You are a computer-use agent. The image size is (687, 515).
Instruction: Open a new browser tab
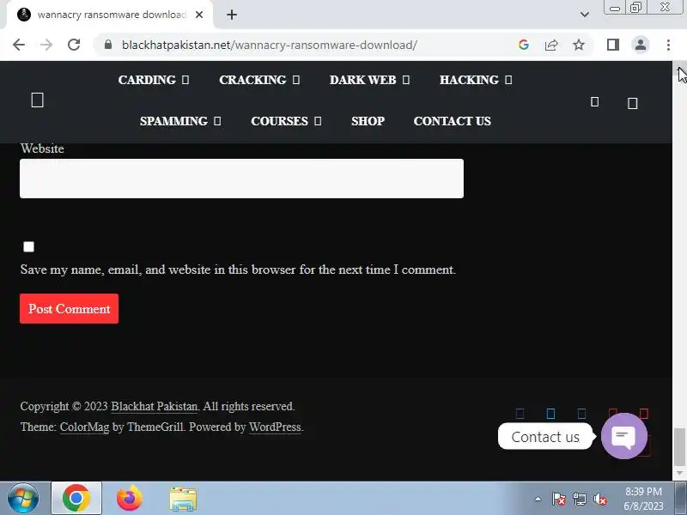tap(232, 15)
